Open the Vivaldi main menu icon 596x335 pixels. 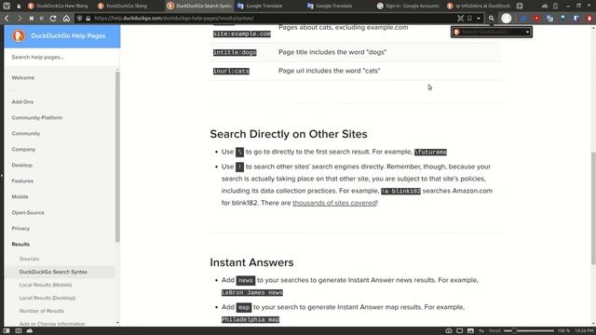(7, 6)
